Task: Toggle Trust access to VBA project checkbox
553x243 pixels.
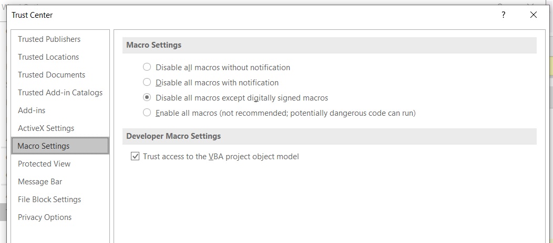Action: click(x=135, y=156)
